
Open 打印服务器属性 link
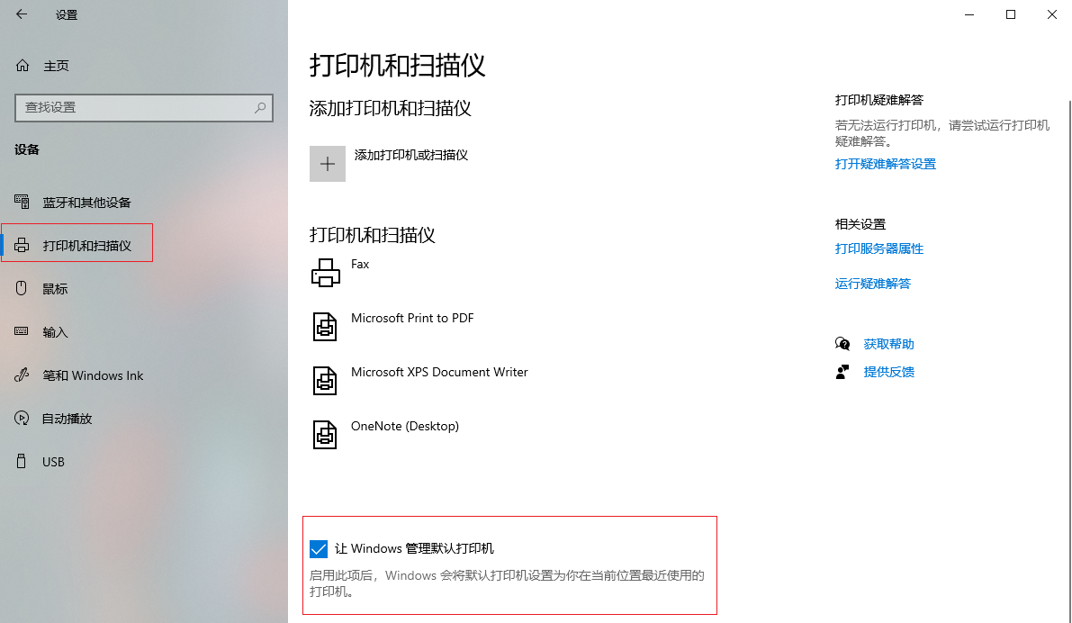878,248
